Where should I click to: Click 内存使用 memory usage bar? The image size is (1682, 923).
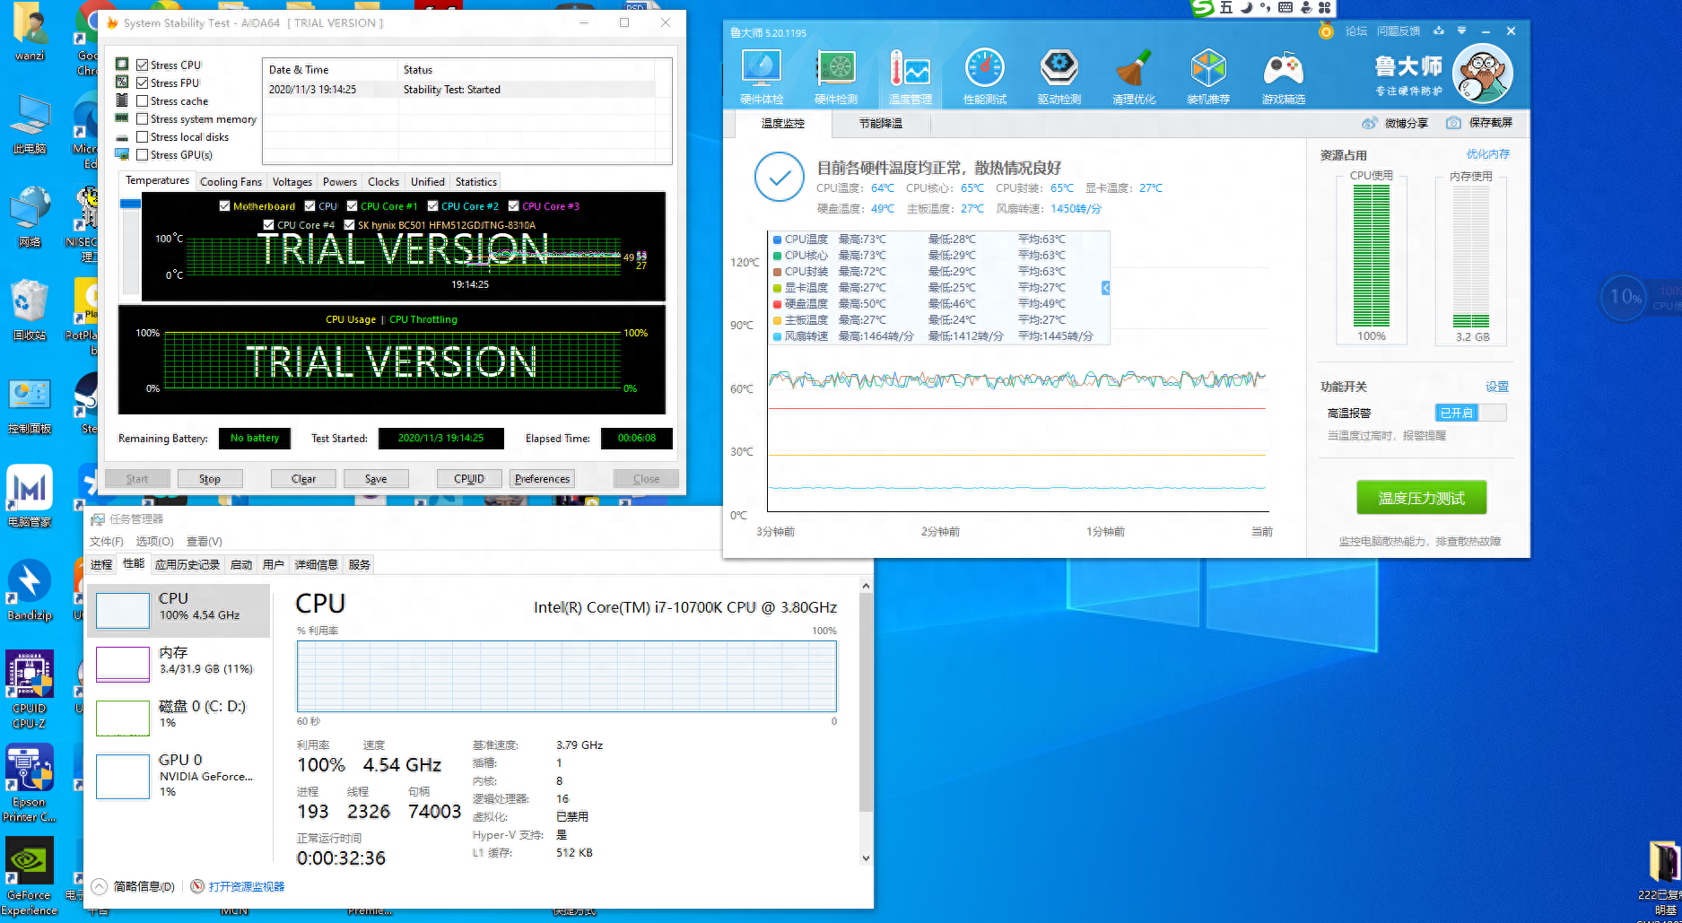(1471, 256)
